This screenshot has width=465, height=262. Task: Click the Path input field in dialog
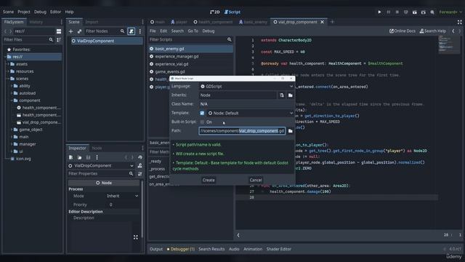click(242, 131)
